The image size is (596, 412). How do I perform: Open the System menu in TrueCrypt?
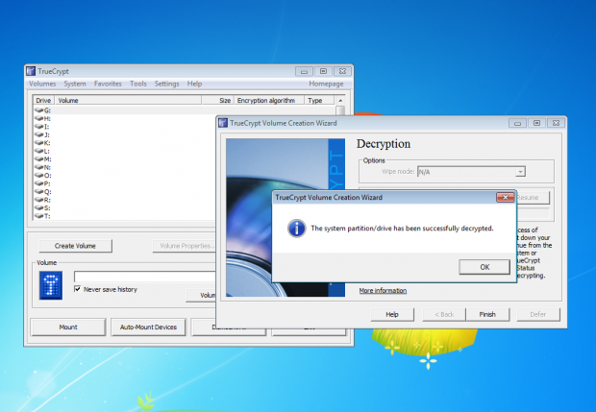(x=75, y=84)
